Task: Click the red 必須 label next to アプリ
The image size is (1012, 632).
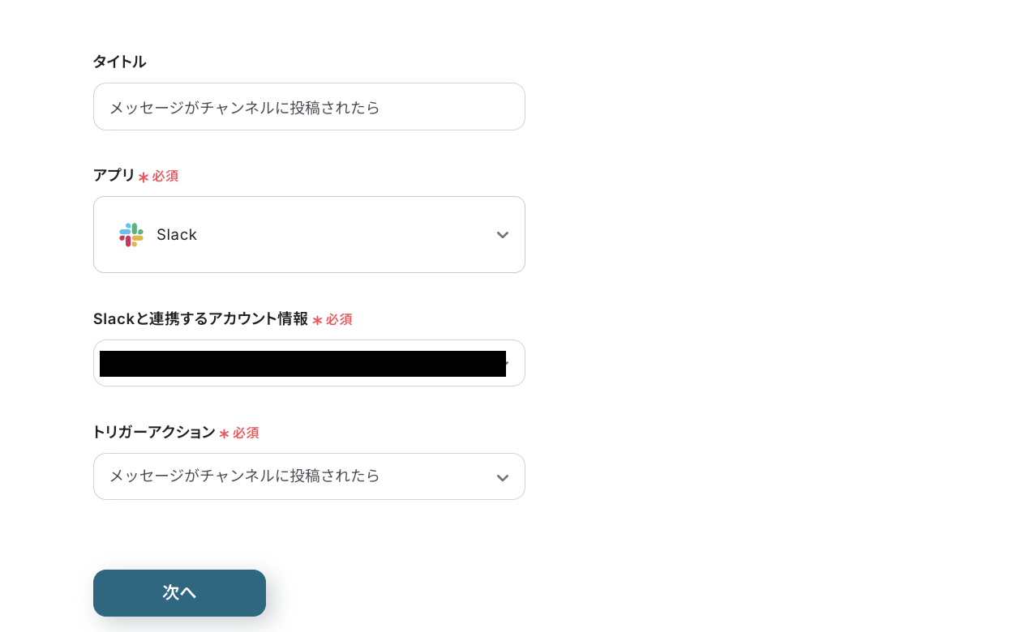Action: tap(166, 175)
